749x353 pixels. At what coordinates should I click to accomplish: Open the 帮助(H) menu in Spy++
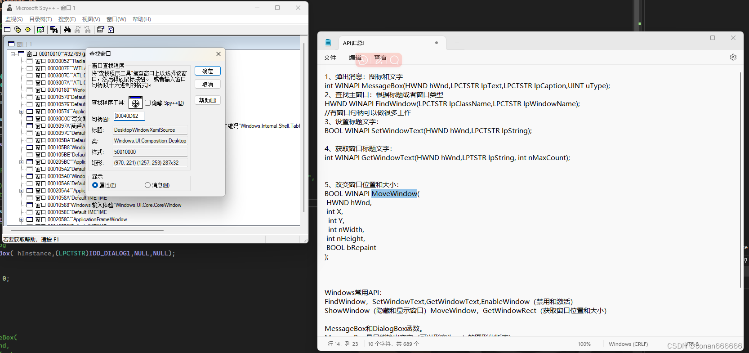142,19
